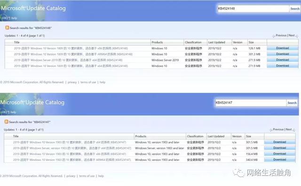
Task: Click the search box containing KB4524147
Action: click(x=251, y=103)
